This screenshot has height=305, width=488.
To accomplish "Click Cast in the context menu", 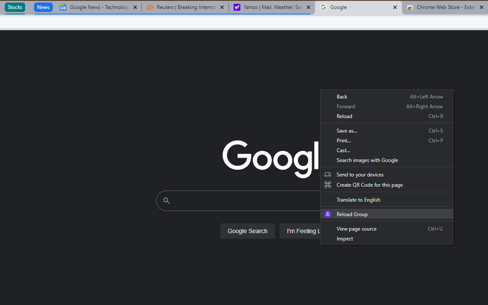I will (343, 150).
